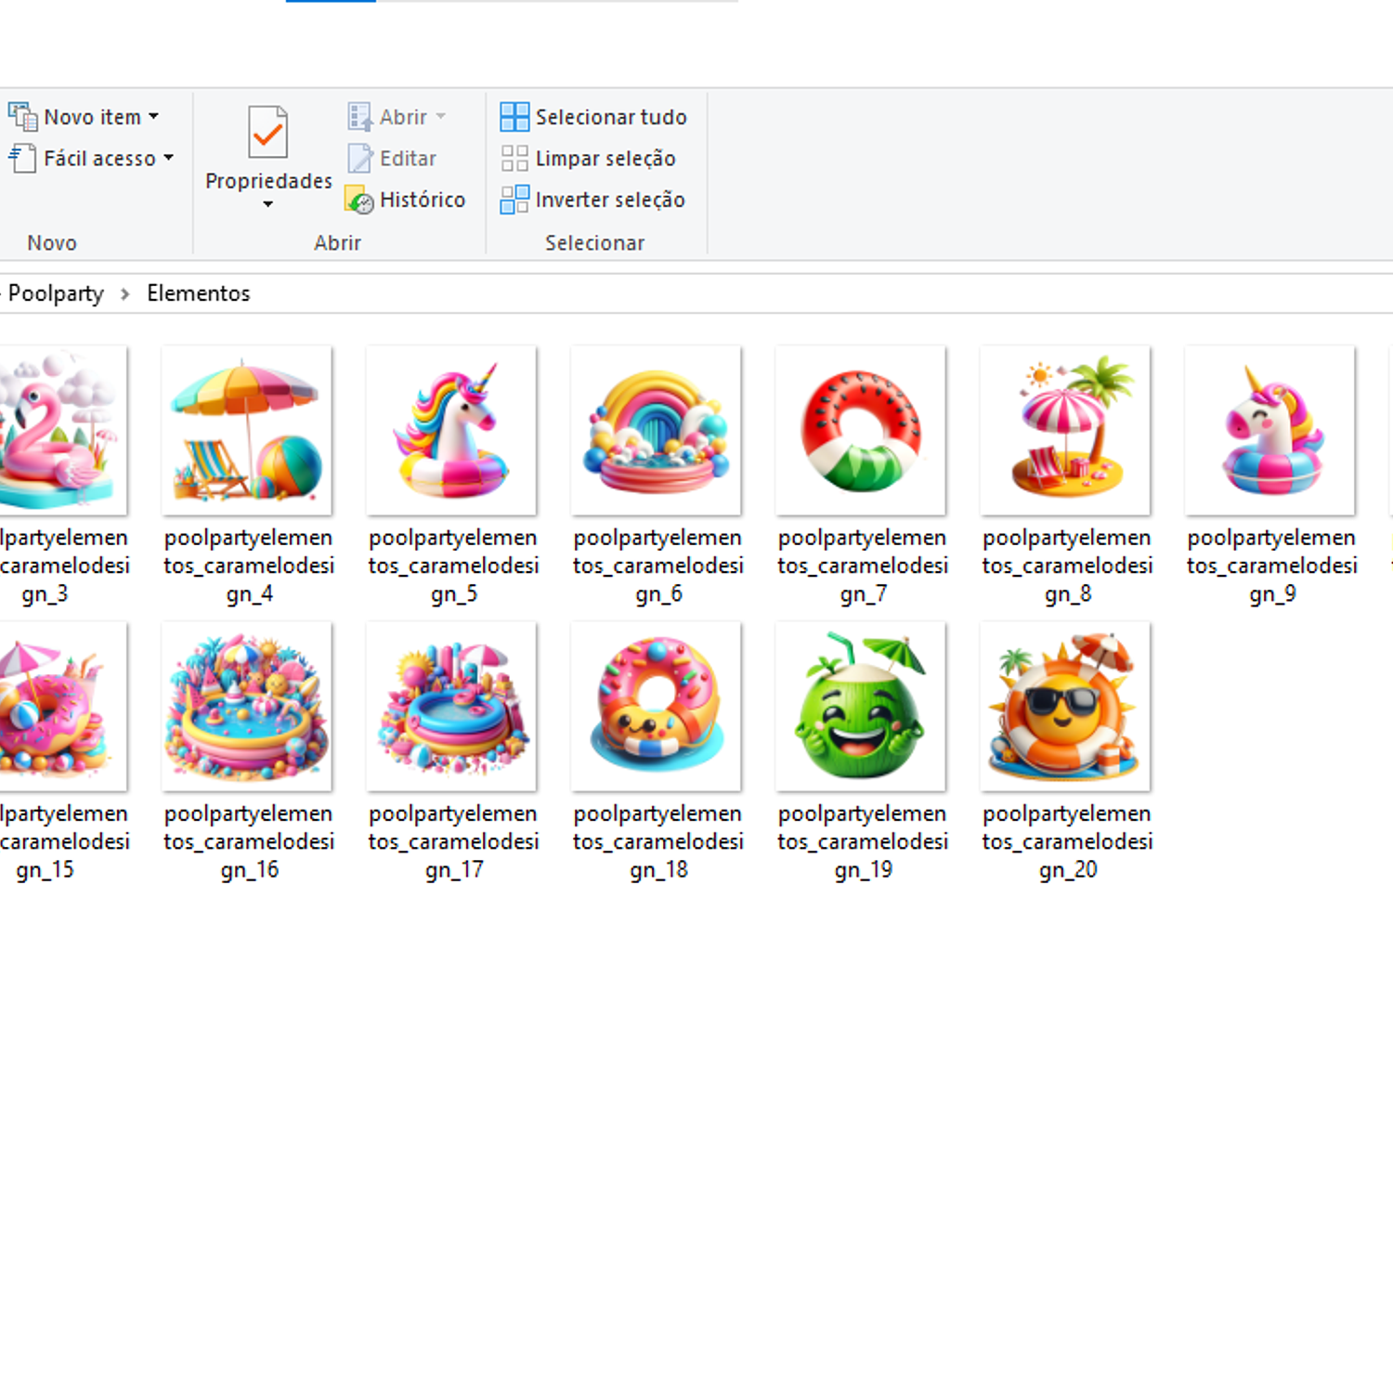Screen dimensions: 1393x1393
Task: Click the Inverter seleção icon
Action: [x=514, y=200]
